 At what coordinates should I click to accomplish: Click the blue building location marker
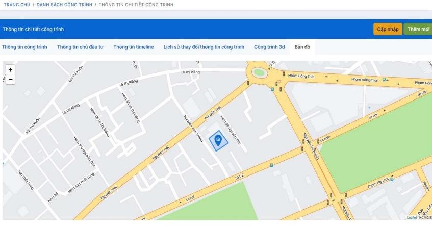tap(218, 141)
